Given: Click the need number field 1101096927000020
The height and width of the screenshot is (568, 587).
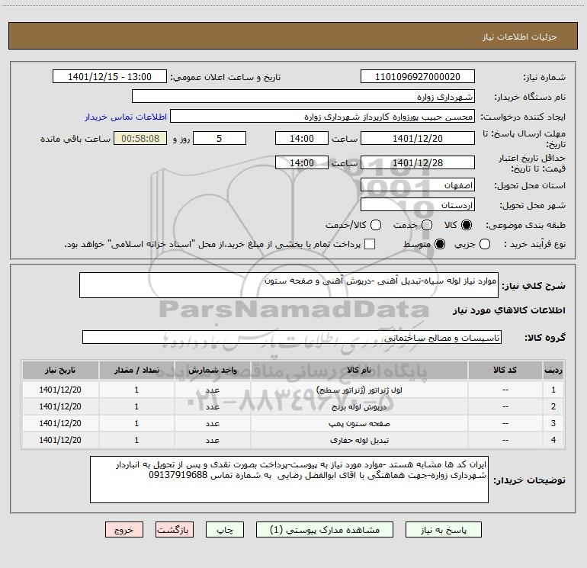Looking at the screenshot, I should click(418, 77).
